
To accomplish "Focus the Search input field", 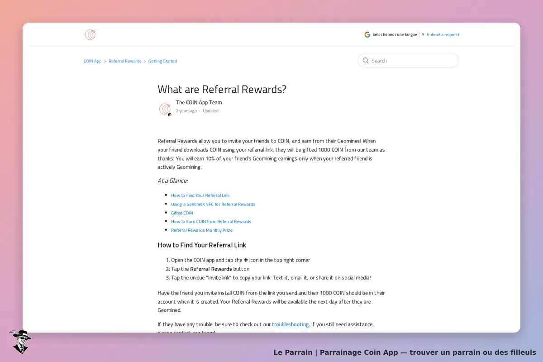I will (409, 61).
